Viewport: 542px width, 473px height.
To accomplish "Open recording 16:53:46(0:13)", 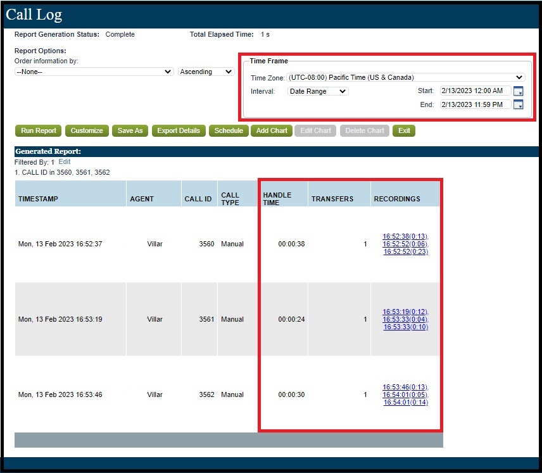I will [x=405, y=388].
